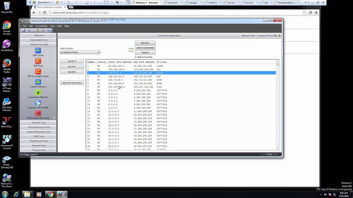Switch to the Kali VM tab
Screen dimensions: 353x198
266,2
